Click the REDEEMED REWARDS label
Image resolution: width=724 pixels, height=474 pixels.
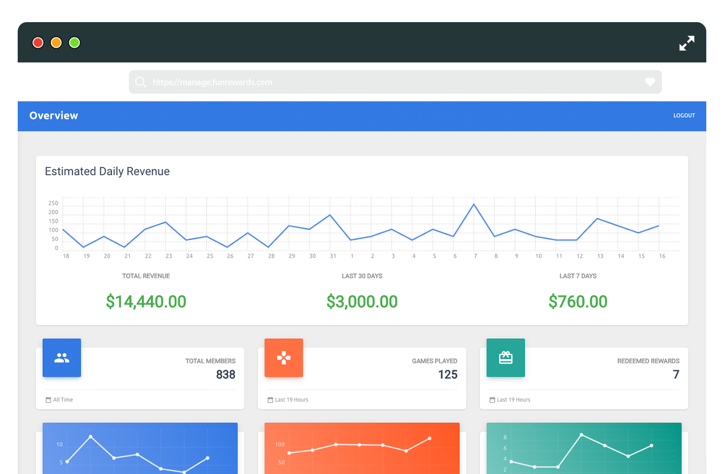[648, 361]
